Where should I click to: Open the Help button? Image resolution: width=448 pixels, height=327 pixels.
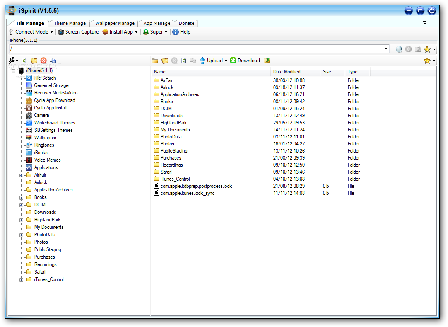point(181,32)
